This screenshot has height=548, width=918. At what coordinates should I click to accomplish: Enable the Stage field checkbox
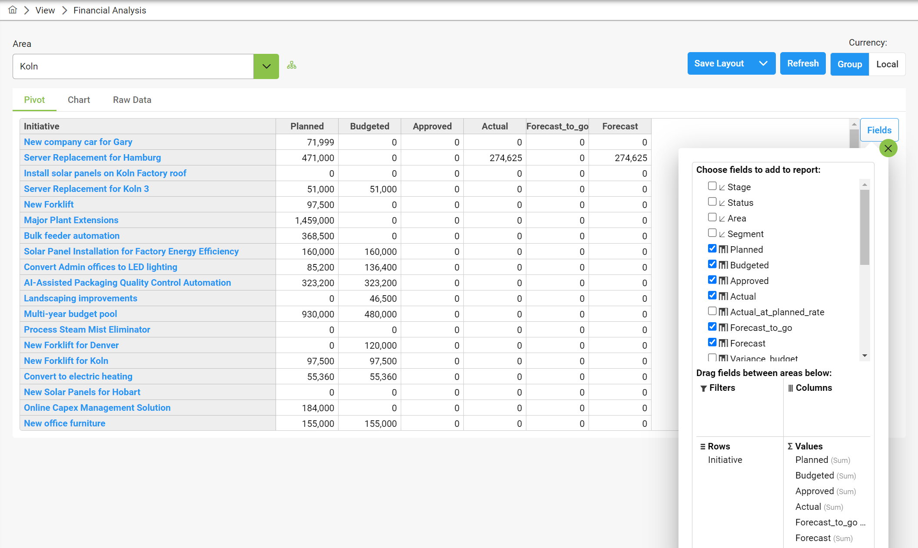pyautogui.click(x=712, y=186)
